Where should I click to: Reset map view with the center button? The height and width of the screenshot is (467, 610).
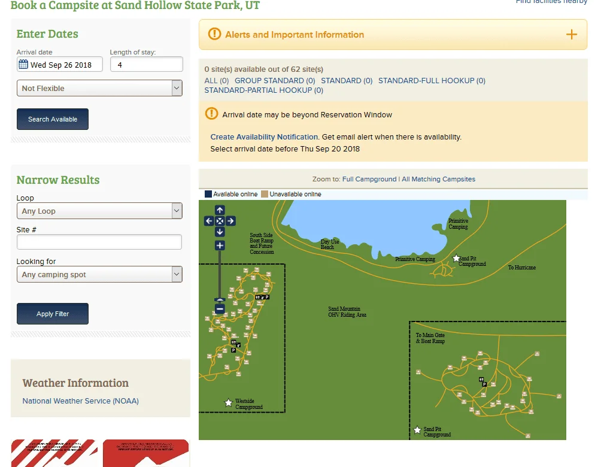pyautogui.click(x=220, y=221)
